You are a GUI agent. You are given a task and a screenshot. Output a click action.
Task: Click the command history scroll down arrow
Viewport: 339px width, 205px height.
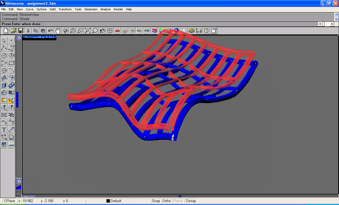click(336, 19)
